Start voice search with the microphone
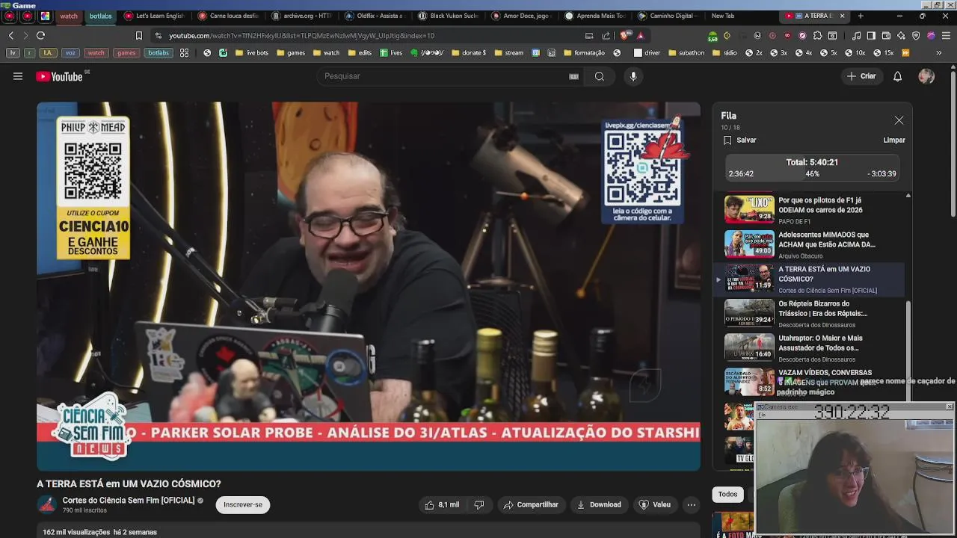The image size is (957, 538). [x=633, y=76]
